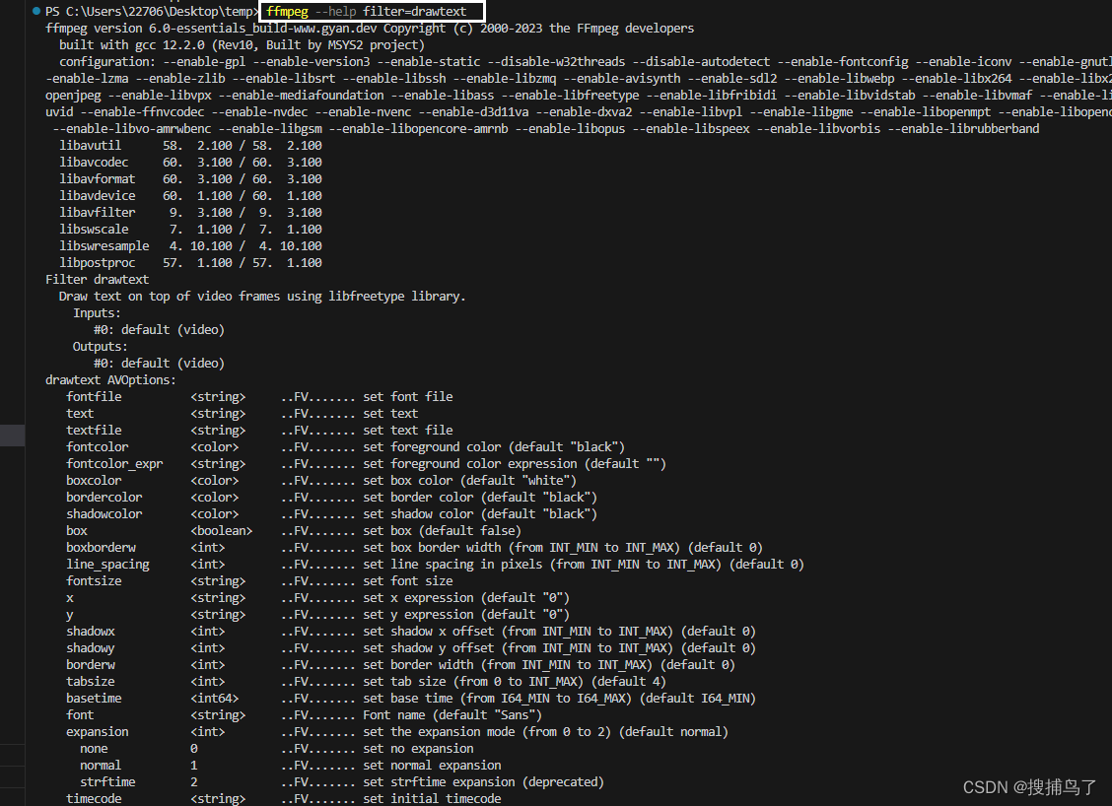Click 'Font name (default "Sans")' description
This screenshot has width=1112, height=806.
tap(452, 715)
